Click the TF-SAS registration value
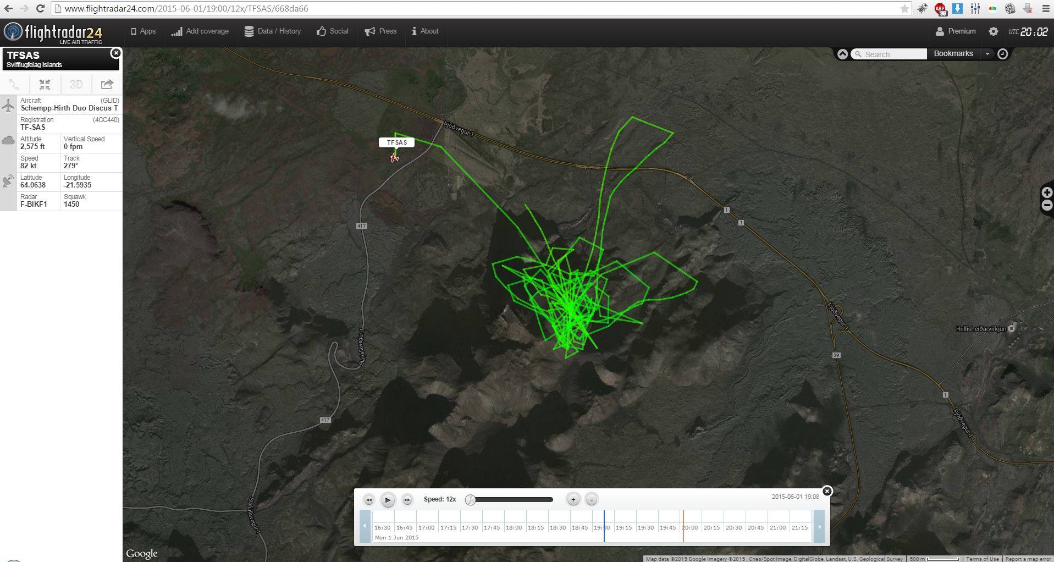This screenshot has width=1054, height=562. point(33,127)
